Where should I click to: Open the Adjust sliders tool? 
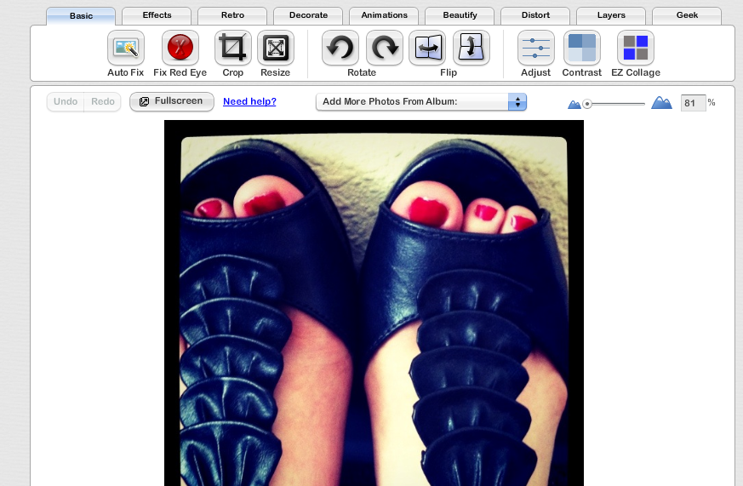click(x=536, y=48)
